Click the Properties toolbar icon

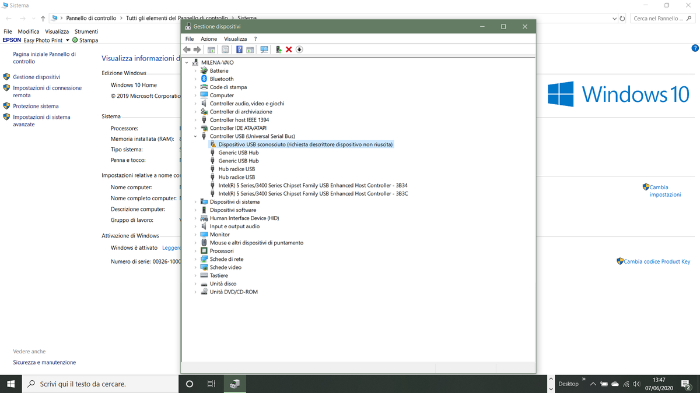(x=225, y=49)
